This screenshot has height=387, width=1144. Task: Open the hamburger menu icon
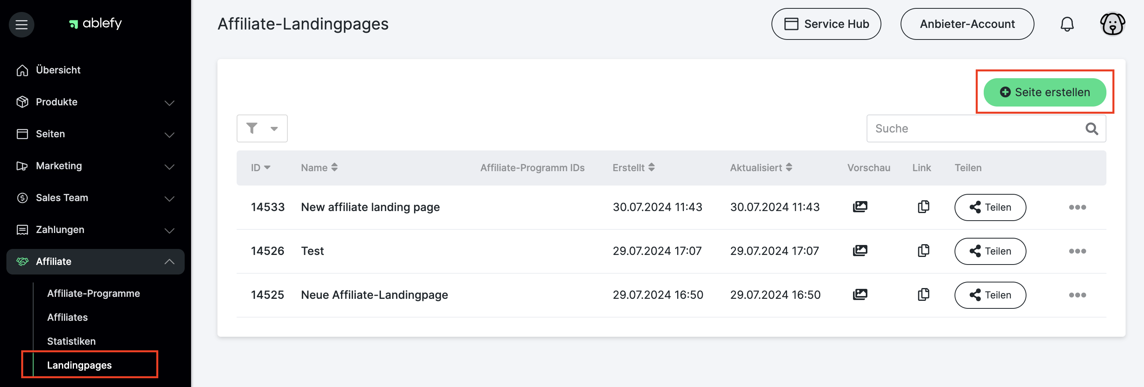tap(21, 24)
